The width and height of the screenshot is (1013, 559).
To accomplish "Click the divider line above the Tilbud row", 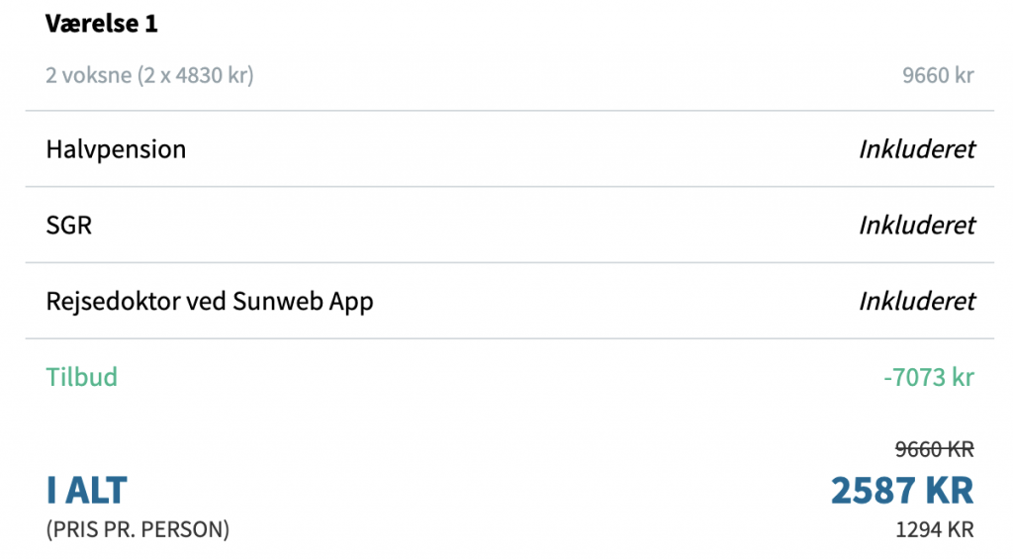I will [509, 338].
